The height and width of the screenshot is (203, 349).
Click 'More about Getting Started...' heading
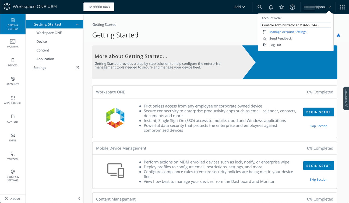(x=131, y=56)
